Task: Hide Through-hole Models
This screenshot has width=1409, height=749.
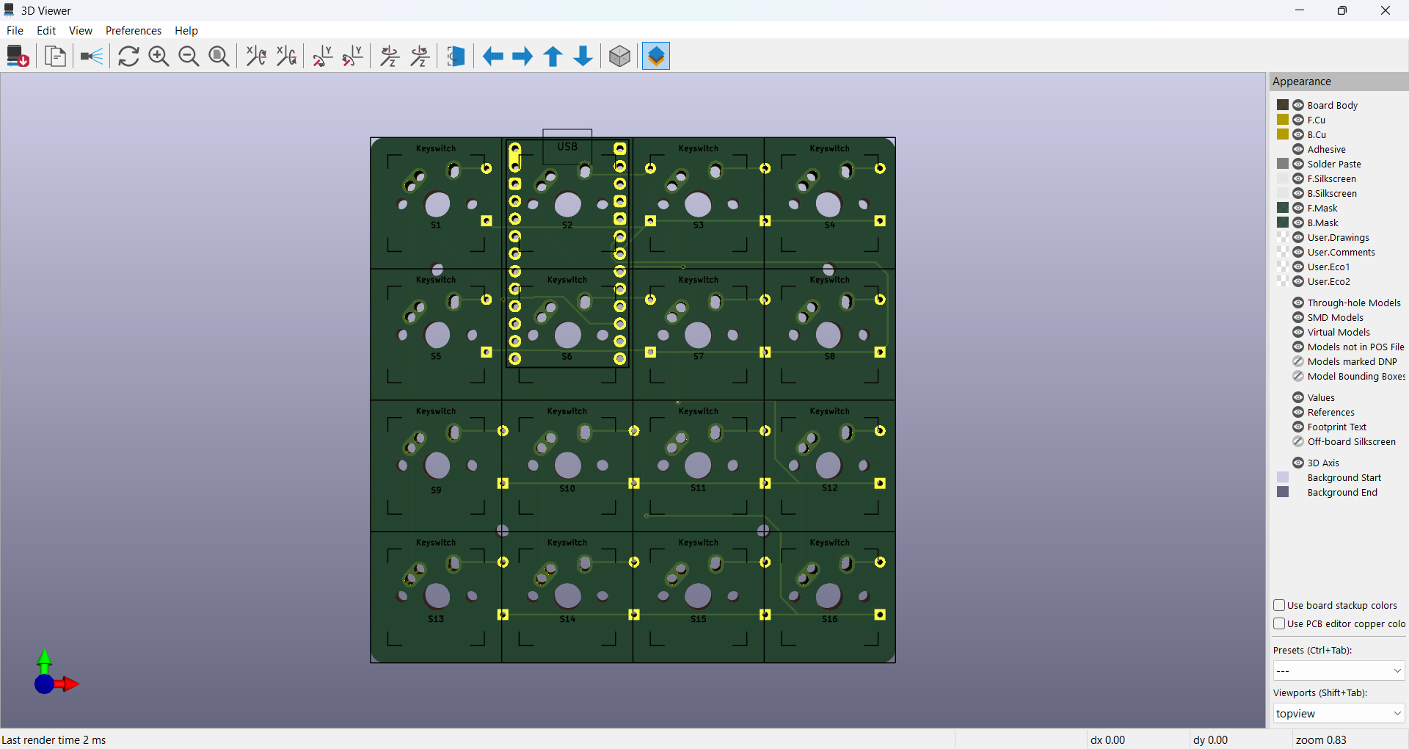Action: click(1298, 303)
